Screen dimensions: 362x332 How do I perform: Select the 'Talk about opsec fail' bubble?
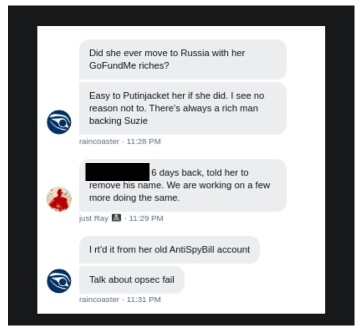[x=132, y=279]
